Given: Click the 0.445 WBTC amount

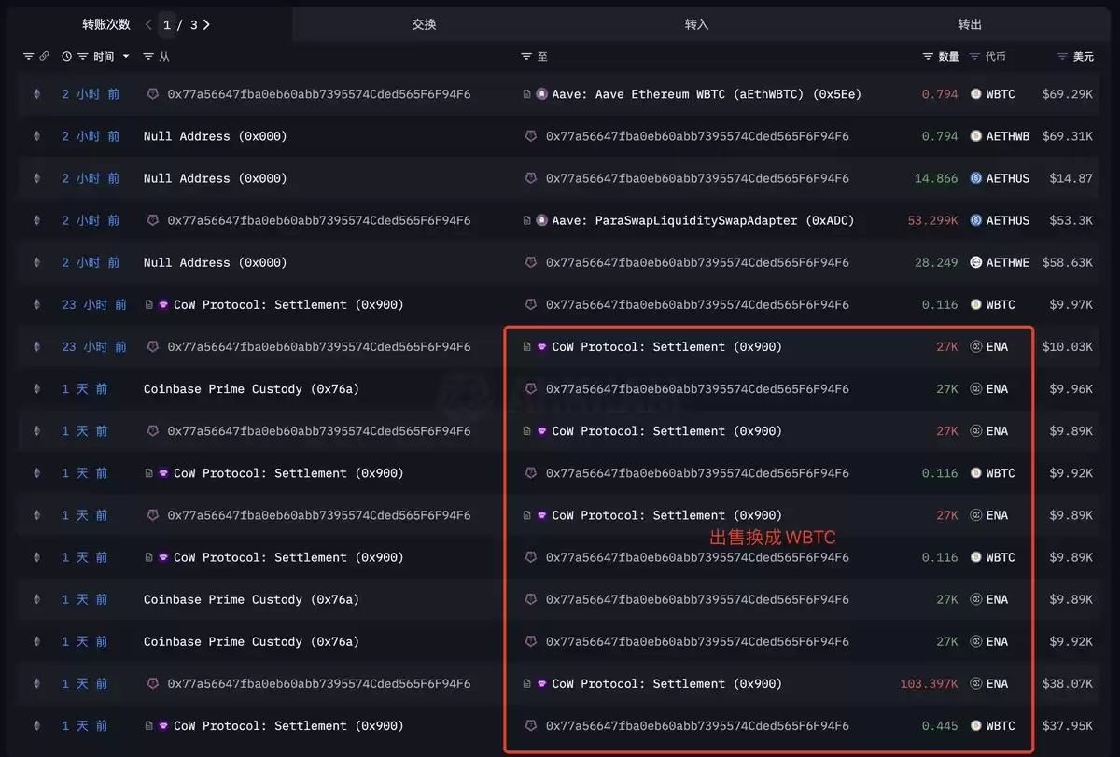Looking at the screenshot, I should coord(940,725).
